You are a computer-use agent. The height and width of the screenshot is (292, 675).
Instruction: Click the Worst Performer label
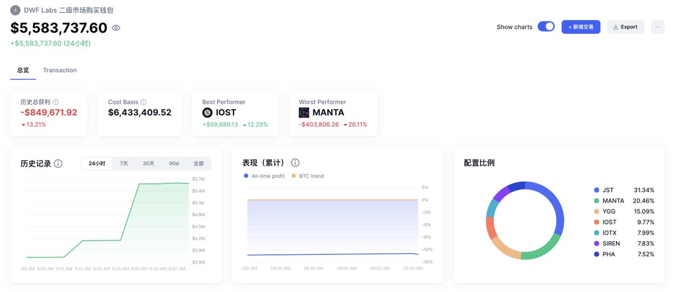click(322, 102)
